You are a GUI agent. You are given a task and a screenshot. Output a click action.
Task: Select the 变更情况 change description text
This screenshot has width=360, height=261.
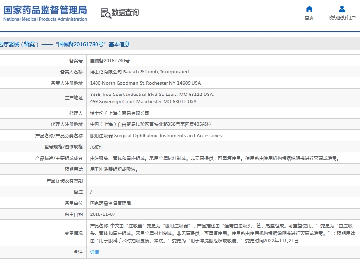pyautogui.click(x=222, y=233)
